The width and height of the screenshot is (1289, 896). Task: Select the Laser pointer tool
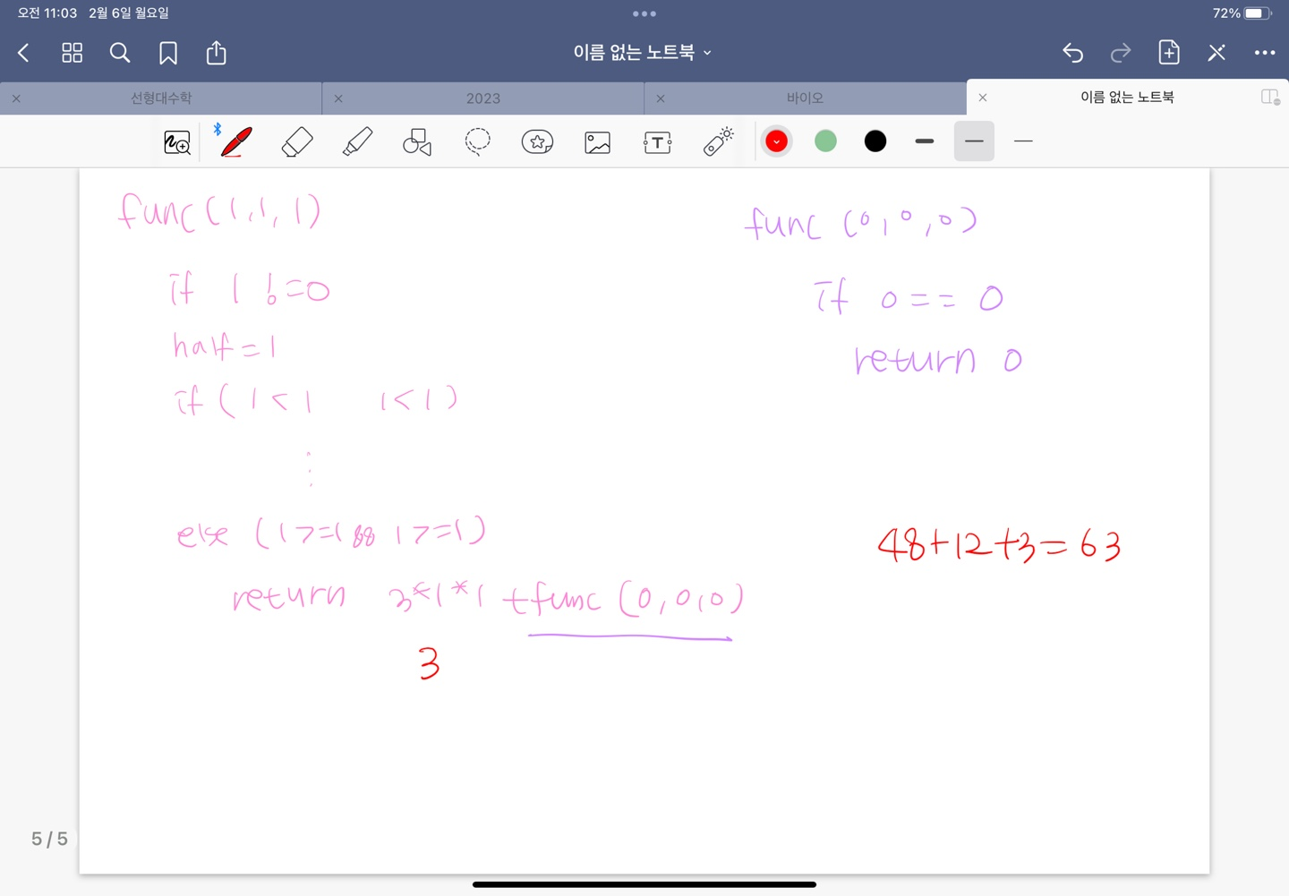718,141
